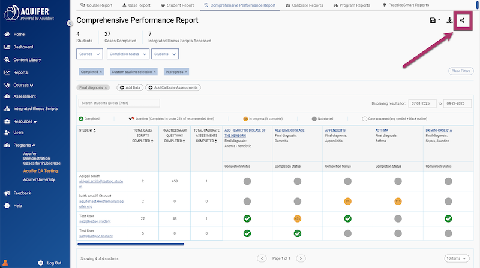The width and height of the screenshot is (480, 268).
Task: Click Add Calibrate Assessments button
Action: (x=173, y=87)
